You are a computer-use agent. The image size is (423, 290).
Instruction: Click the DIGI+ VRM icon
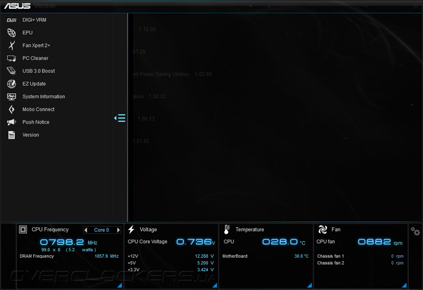(x=11, y=20)
